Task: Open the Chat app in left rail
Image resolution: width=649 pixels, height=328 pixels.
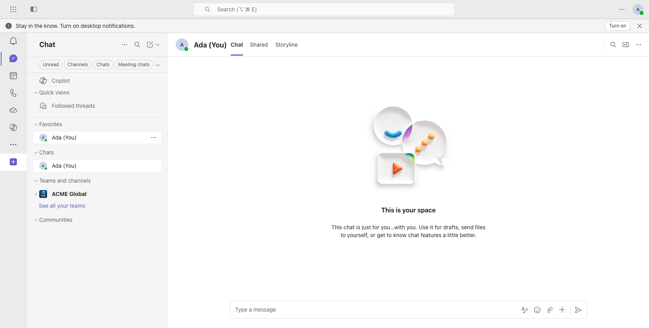Action: click(13, 58)
